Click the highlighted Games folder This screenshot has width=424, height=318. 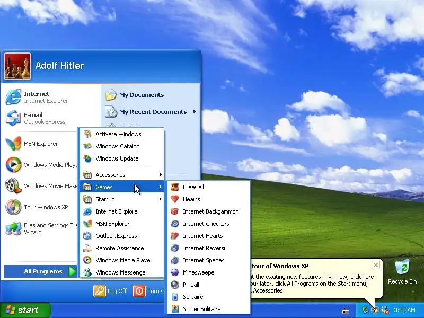click(x=122, y=187)
